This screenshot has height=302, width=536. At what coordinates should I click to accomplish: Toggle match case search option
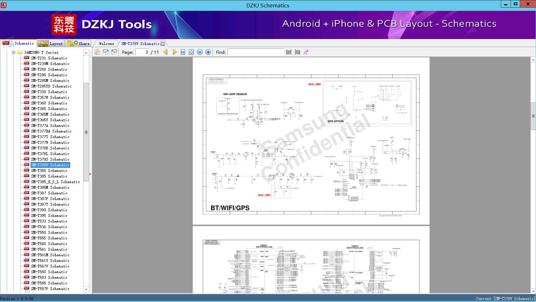306,52
